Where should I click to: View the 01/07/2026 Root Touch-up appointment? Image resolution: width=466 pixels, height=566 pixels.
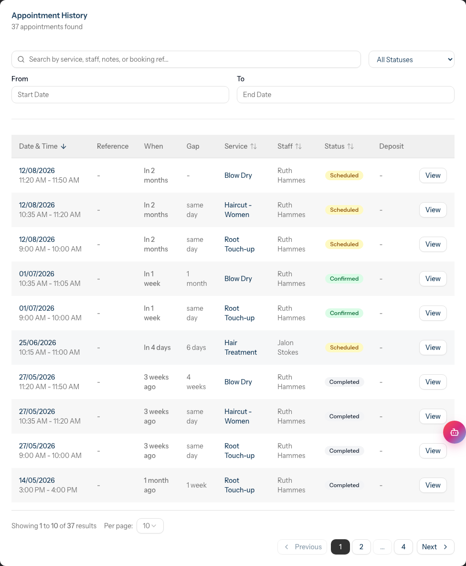coord(433,313)
